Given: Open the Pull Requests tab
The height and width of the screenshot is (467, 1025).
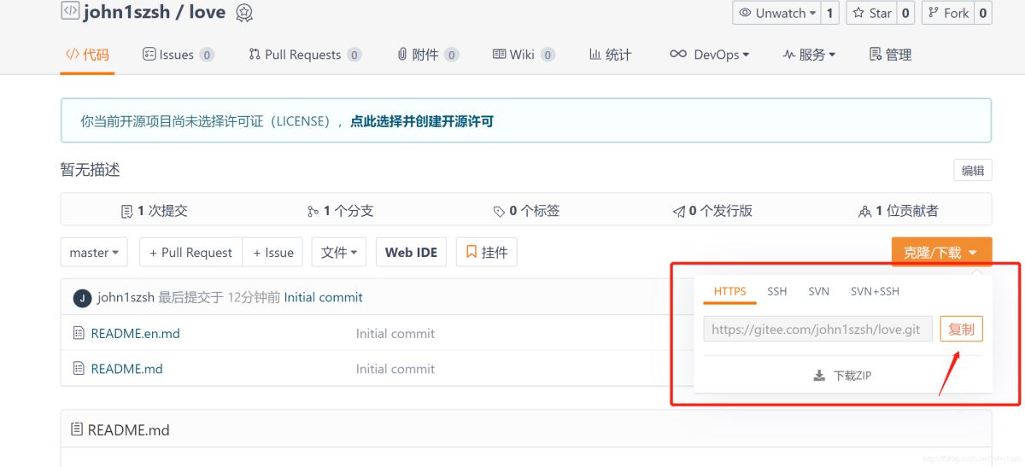Looking at the screenshot, I should point(305,55).
